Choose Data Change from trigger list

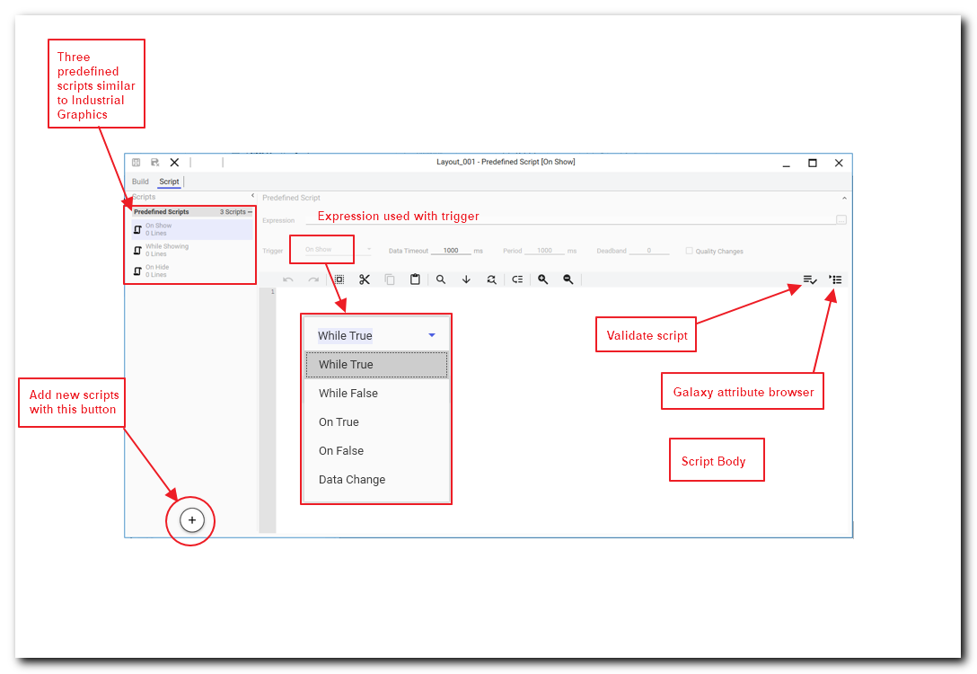(x=352, y=480)
